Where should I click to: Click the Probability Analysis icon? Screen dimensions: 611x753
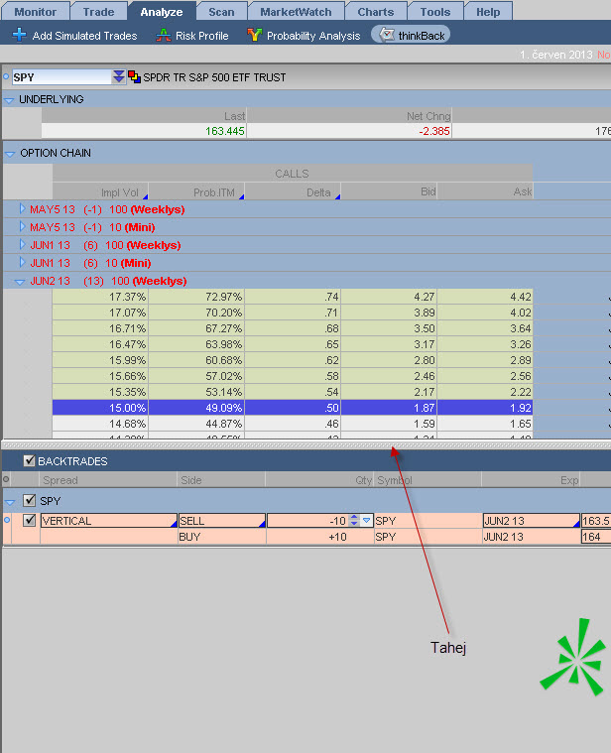click(x=254, y=35)
